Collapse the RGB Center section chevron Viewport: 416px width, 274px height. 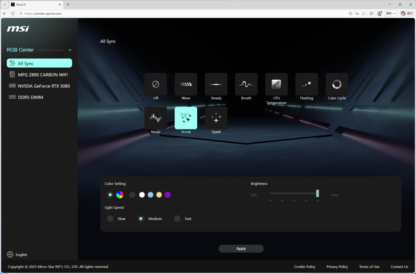coord(70,50)
